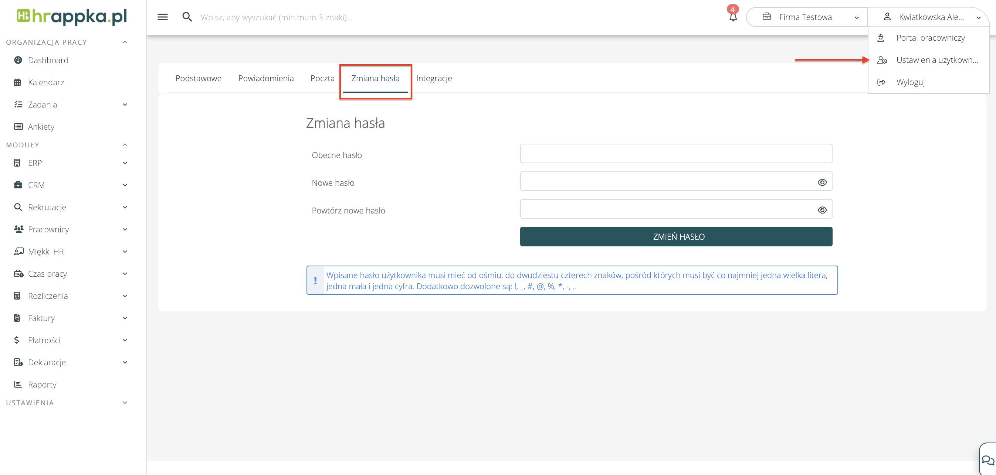The height and width of the screenshot is (475, 996).
Task: Expand the Pracownicy submenu
Action: point(125,229)
